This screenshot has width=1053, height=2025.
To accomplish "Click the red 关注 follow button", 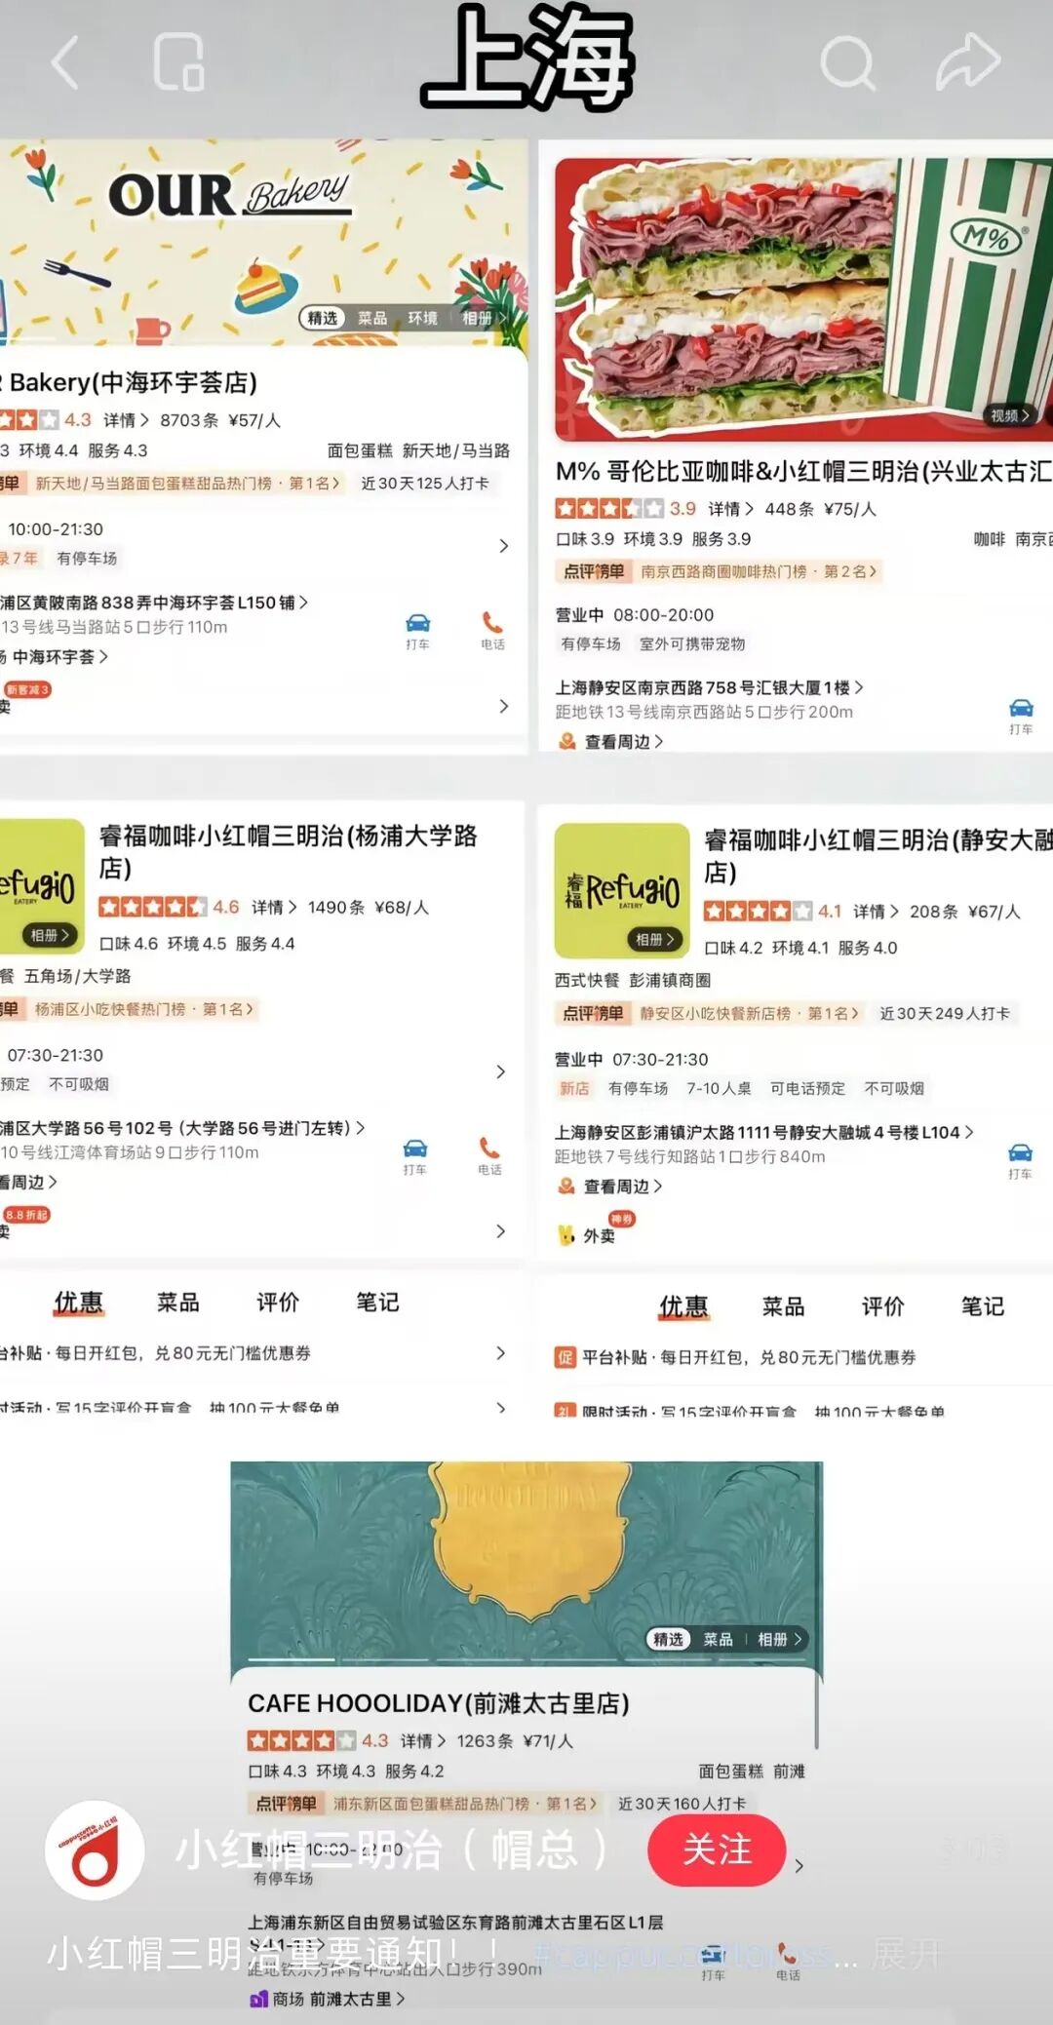I will pos(717,1850).
